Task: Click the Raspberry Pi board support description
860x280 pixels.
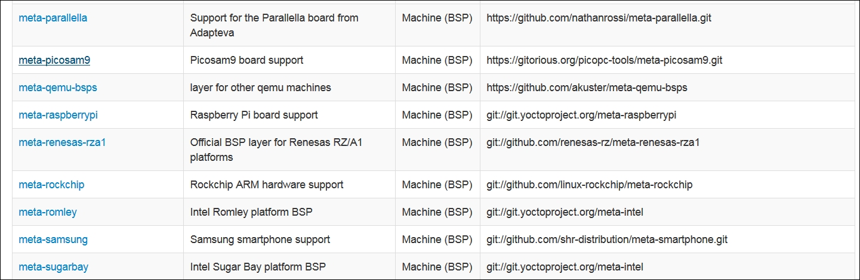Action: click(x=254, y=115)
